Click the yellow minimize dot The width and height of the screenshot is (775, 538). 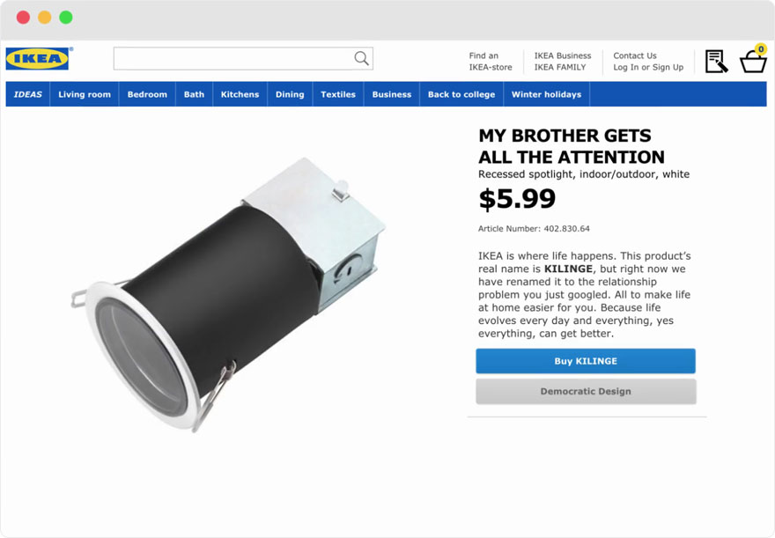[44, 18]
